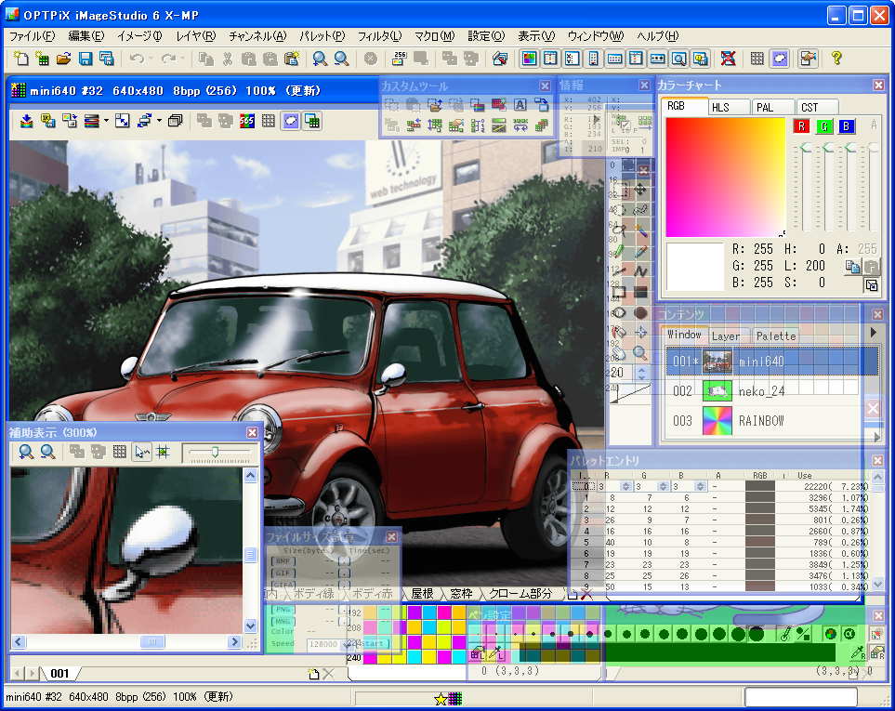
Task: Switch to the Layer tab in コンテンツ
Action: coord(726,336)
